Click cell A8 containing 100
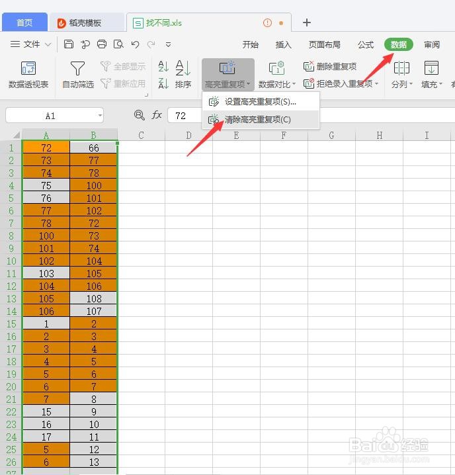 coord(46,236)
